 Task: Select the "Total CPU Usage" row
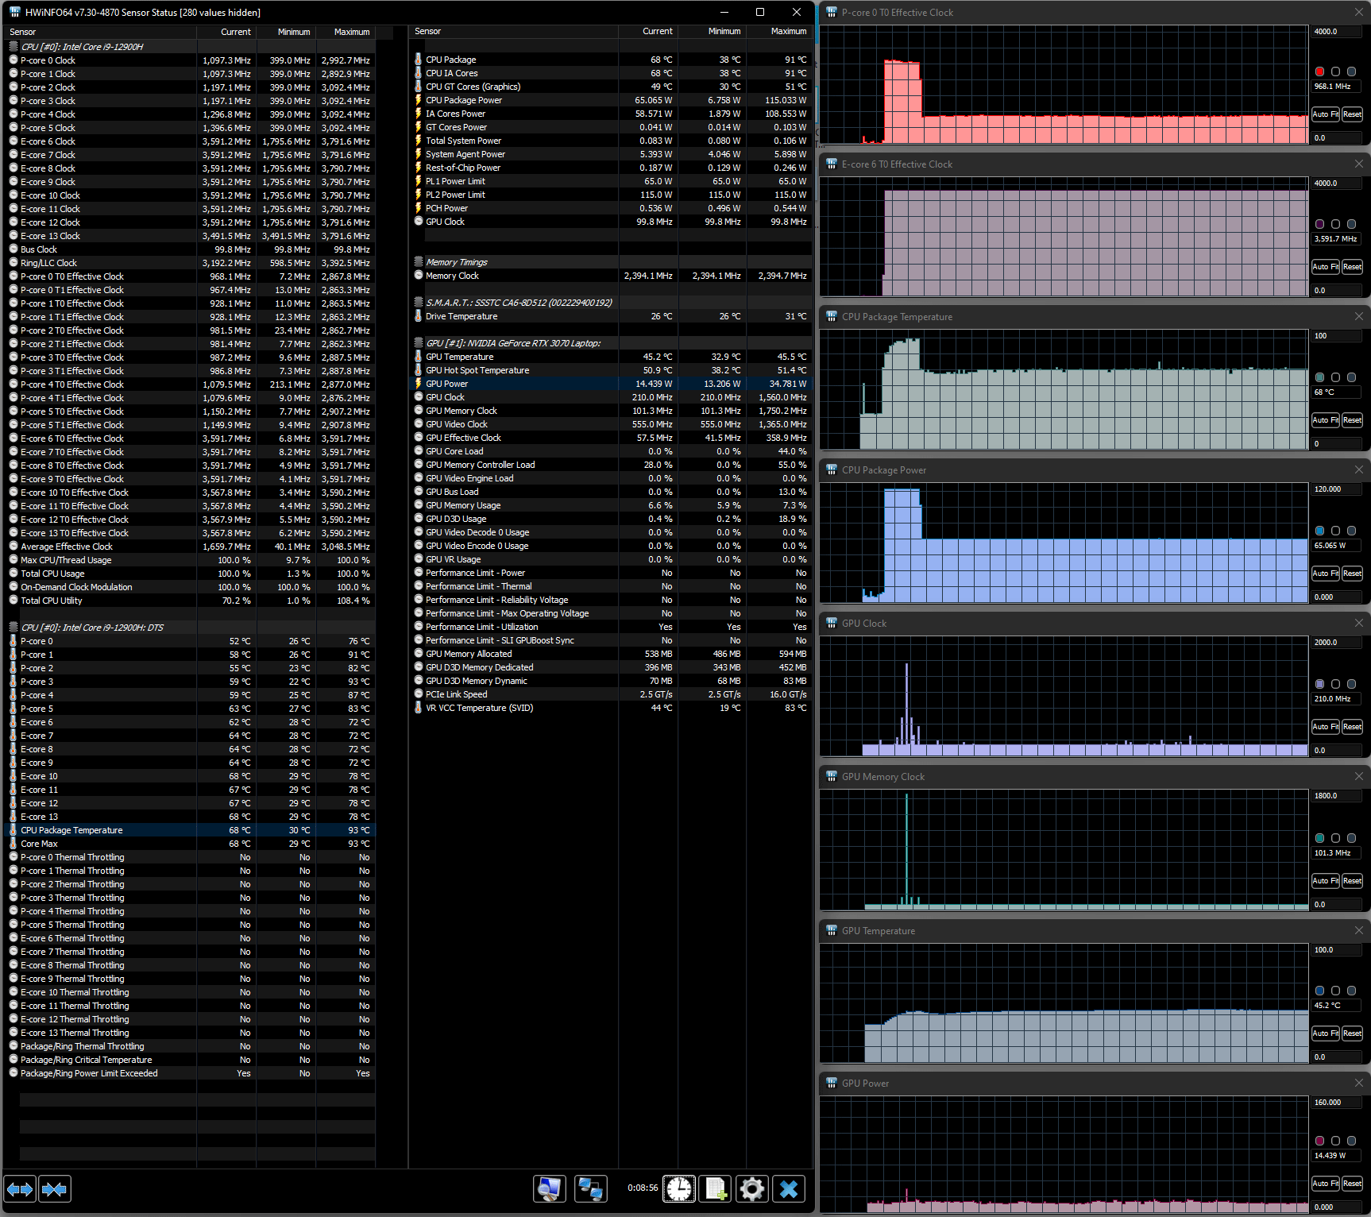point(191,574)
